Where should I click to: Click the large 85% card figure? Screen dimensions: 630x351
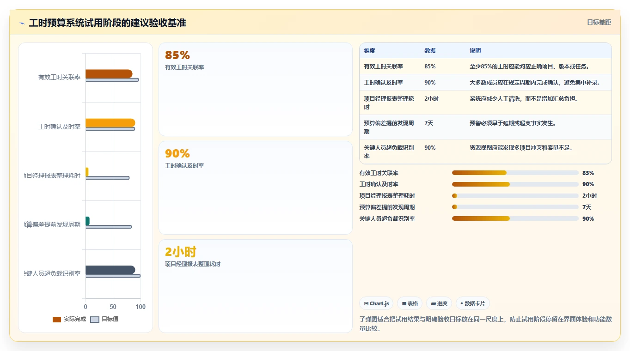click(177, 55)
